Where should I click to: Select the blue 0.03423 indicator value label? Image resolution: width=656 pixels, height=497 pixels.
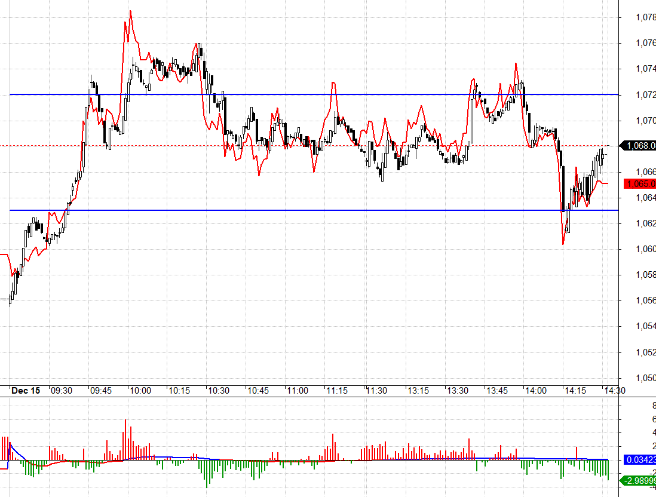639,460
